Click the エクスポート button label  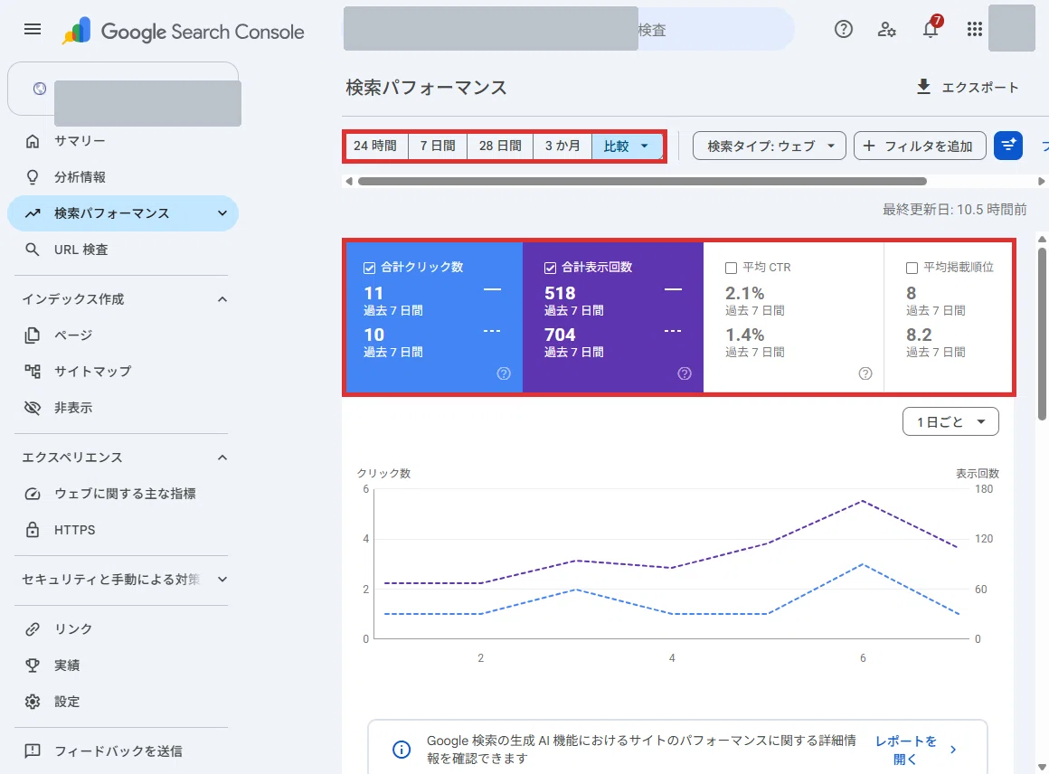pyautogui.click(x=980, y=88)
